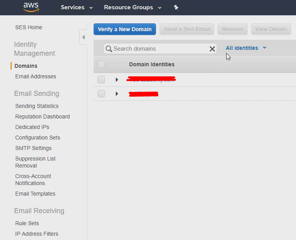This screenshot has height=240, width=296.
Task: Open the Reputation Dashboard
Action: 43,116
